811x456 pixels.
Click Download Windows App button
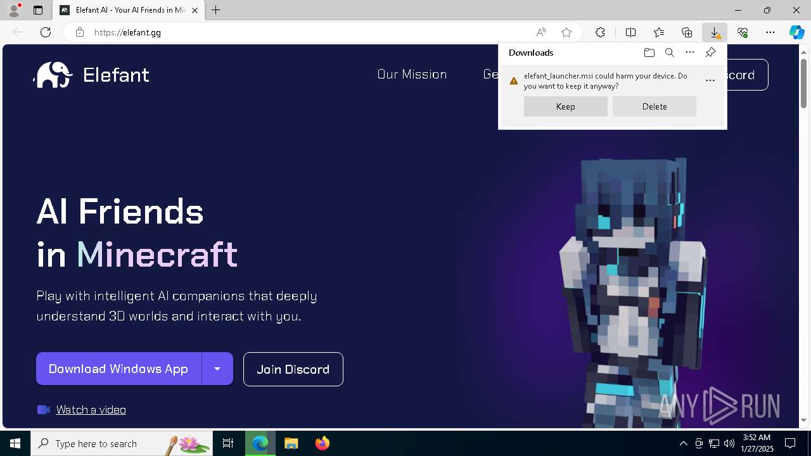pos(118,369)
